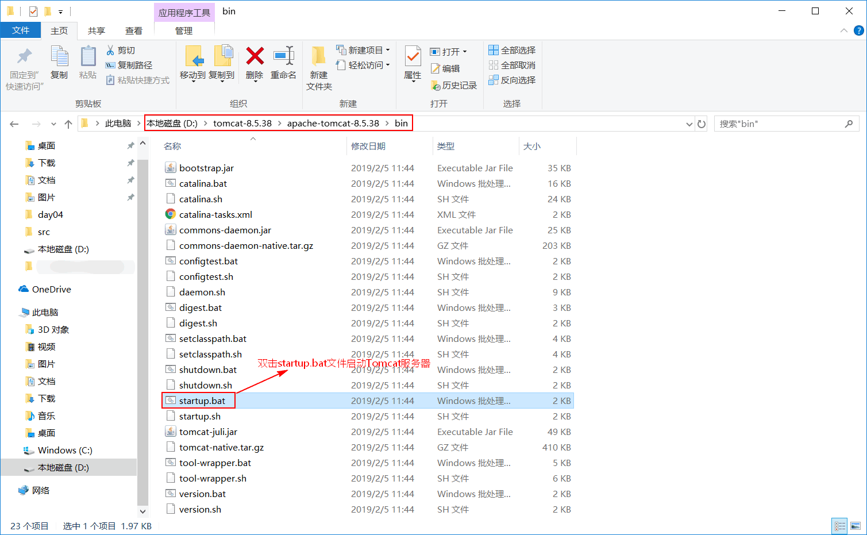Click the Forward navigation arrow
867x535 pixels.
tap(36, 124)
